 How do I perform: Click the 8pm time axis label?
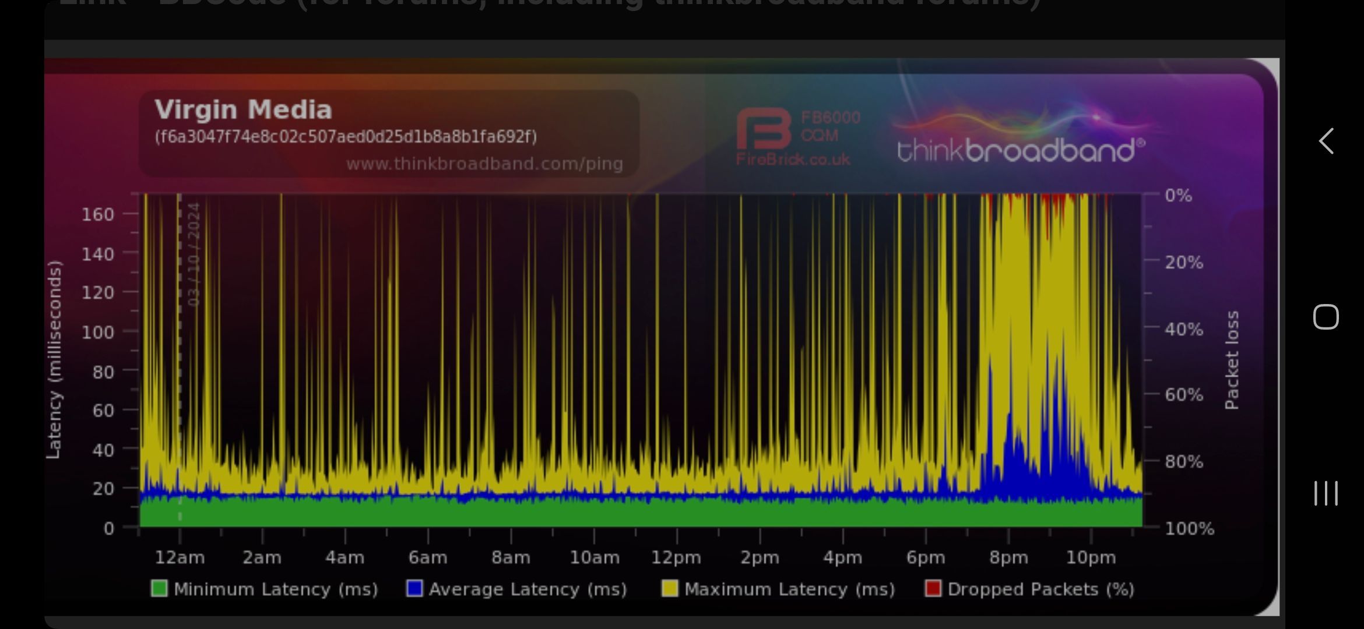point(1008,558)
